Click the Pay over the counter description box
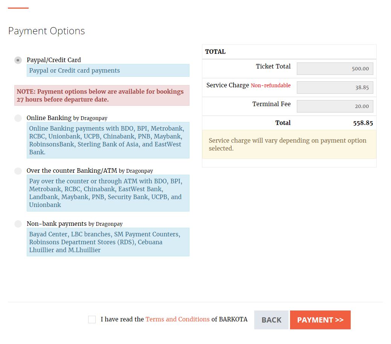391x344 pixels. 108,193
